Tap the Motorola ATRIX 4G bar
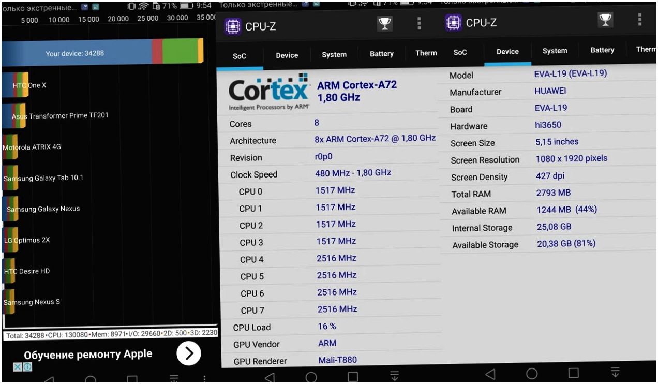Image resolution: width=658 pixels, height=384 pixels. click(10, 147)
